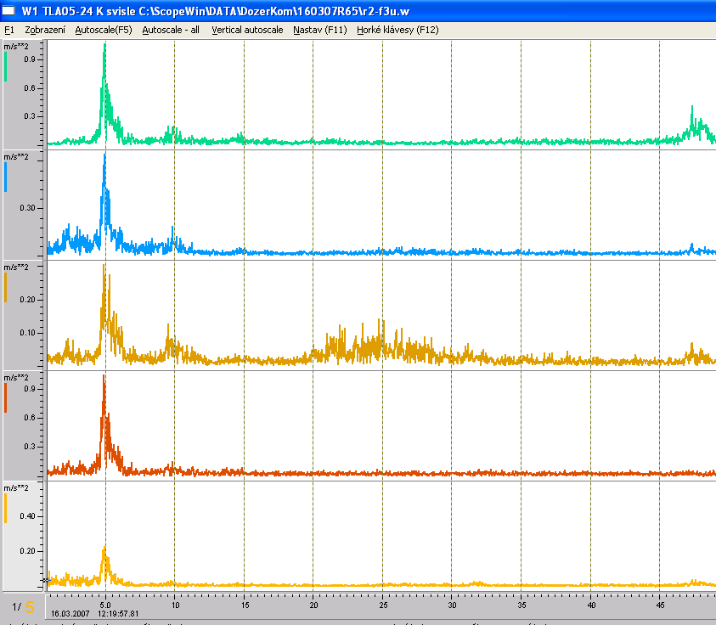Click the m/s**2 unit label of green channel

pyautogui.click(x=16, y=47)
